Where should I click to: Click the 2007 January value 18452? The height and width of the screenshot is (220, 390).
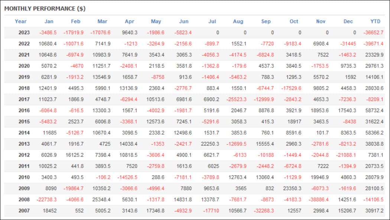(49, 211)
